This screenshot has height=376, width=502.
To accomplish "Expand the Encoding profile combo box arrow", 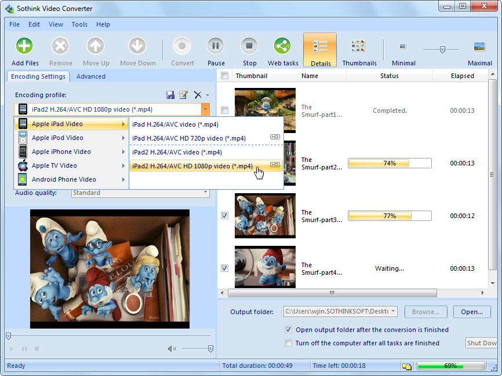I will [x=206, y=109].
